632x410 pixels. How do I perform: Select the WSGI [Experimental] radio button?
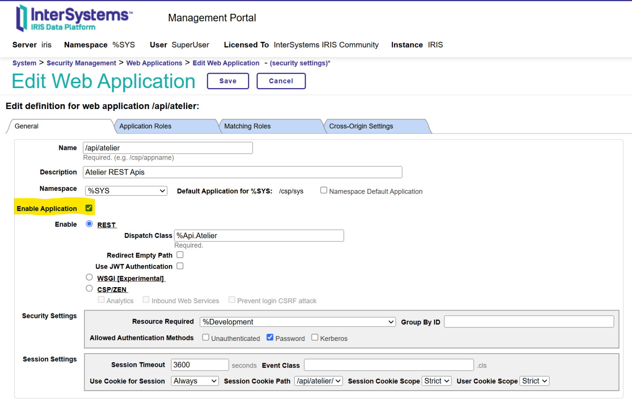(x=89, y=277)
